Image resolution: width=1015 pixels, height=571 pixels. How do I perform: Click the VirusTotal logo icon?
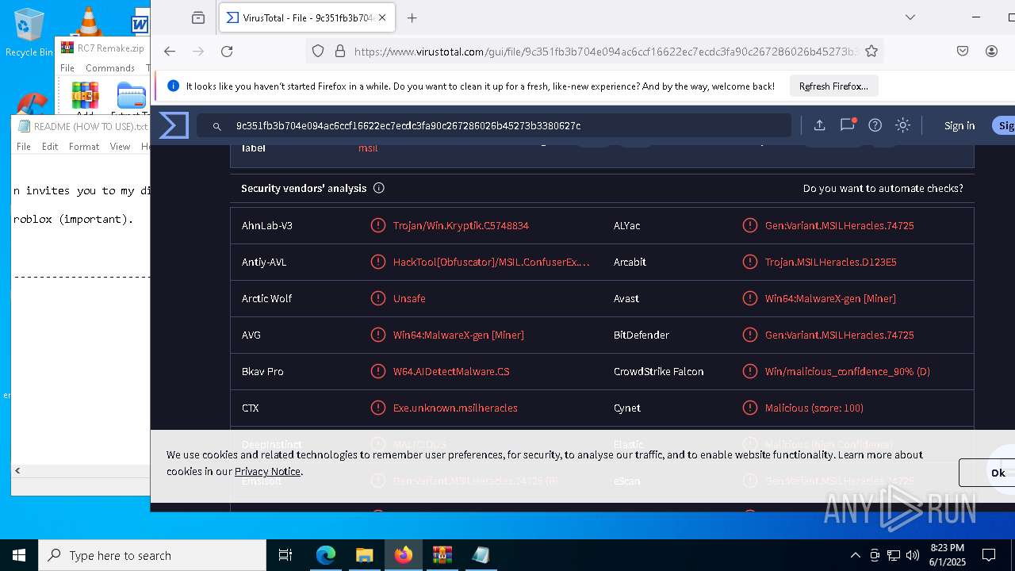pos(174,125)
